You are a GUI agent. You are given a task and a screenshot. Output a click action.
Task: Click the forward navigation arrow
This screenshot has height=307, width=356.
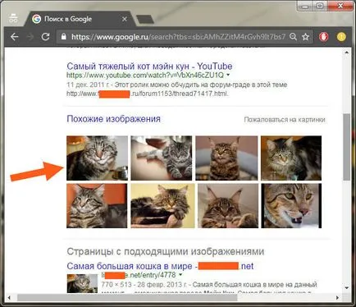30,37
